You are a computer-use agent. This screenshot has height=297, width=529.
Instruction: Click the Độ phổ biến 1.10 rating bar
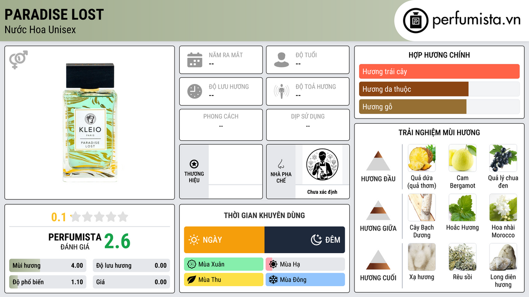pyautogui.click(x=48, y=282)
